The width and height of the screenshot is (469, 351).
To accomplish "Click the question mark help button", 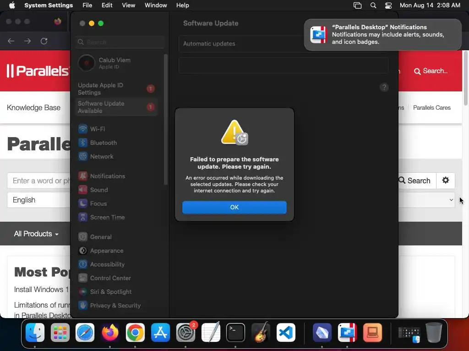I will [x=384, y=87].
